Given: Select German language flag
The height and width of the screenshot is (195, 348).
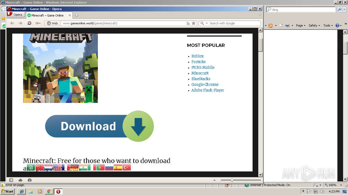Looking at the screenshot, I should (74, 168).
